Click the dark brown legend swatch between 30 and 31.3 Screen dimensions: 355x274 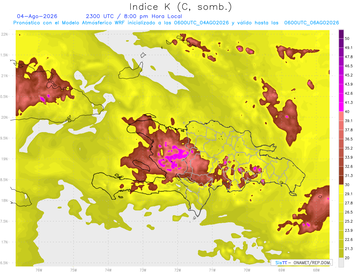pos(341,180)
